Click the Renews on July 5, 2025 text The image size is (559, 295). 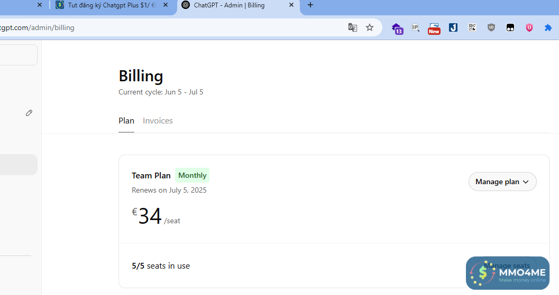pyautogui.click(x=169, y=190)
